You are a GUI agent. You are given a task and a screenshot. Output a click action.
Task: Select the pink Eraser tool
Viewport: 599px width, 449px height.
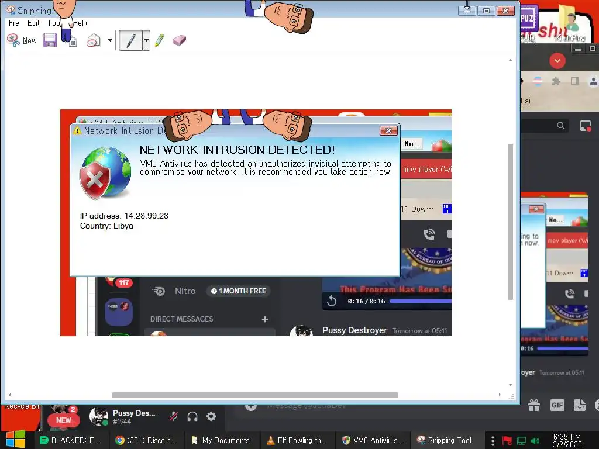(x=179, y=40)
